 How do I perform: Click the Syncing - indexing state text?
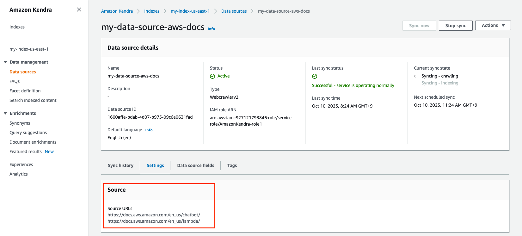point(440,83)
